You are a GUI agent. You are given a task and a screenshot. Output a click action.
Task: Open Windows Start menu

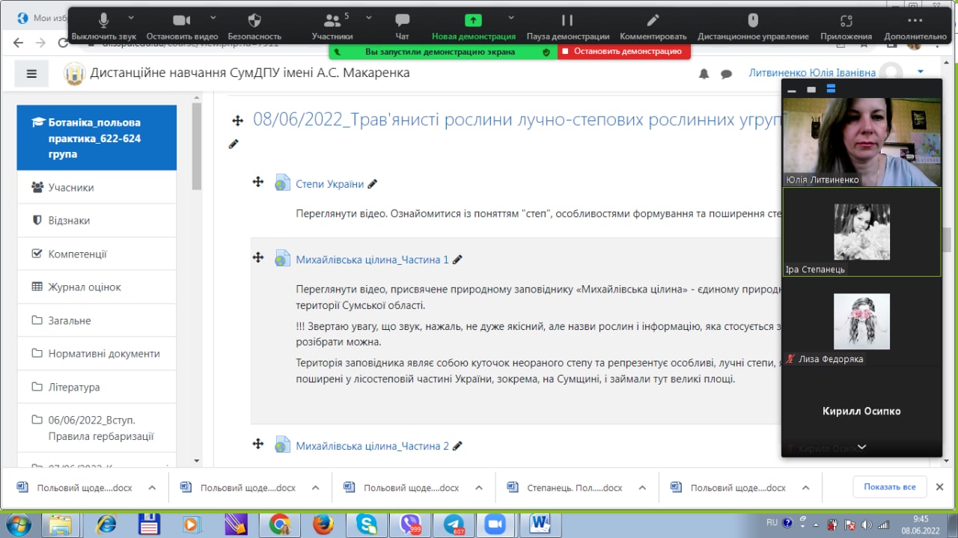pos(17,524)
